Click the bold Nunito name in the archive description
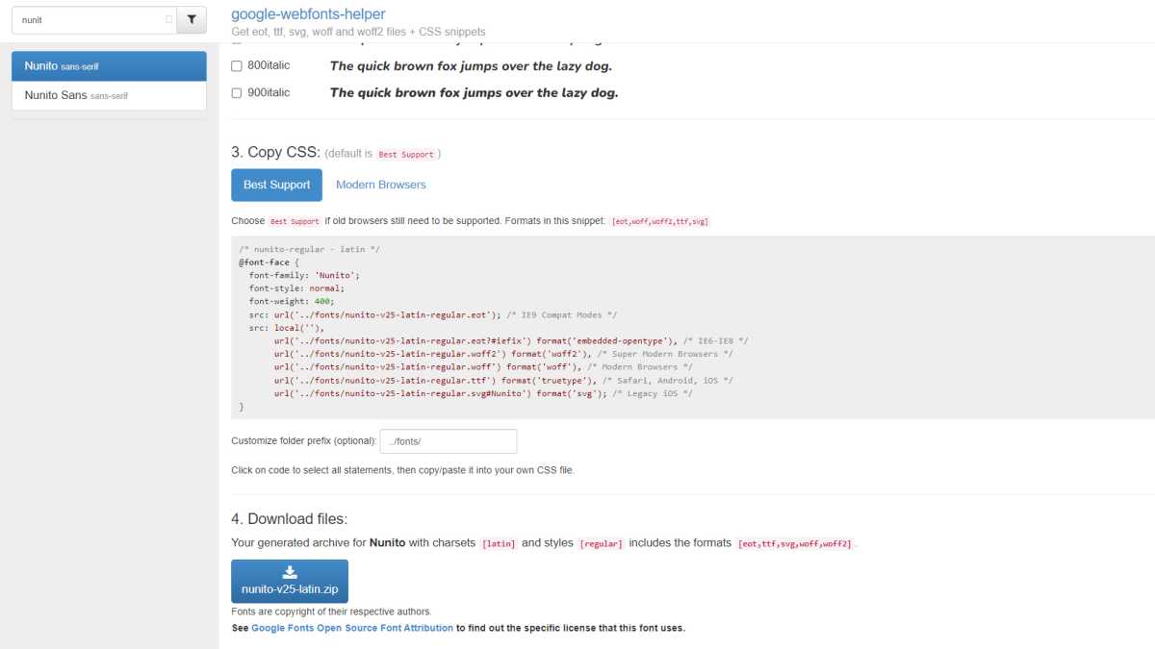 click(387, 543)
